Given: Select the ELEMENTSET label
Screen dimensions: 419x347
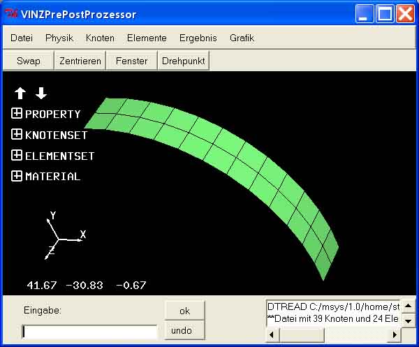Looking at the screenshot, I should point(59,156).
